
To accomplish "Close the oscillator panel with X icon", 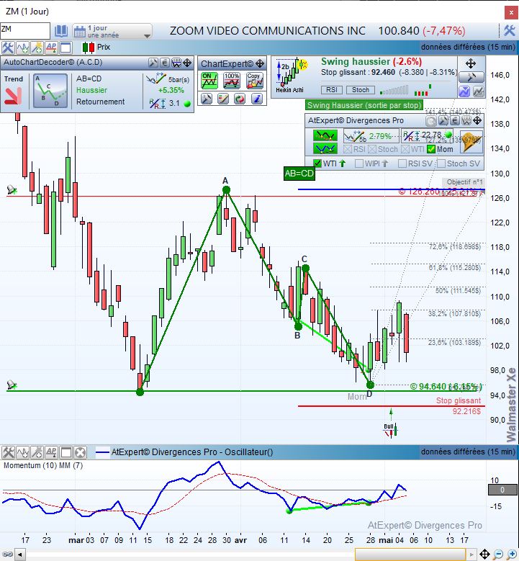I will tap(80, 452).
